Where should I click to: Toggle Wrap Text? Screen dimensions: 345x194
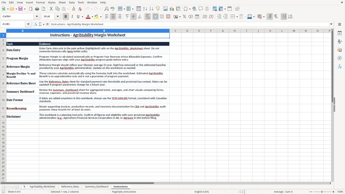point(147,17)
